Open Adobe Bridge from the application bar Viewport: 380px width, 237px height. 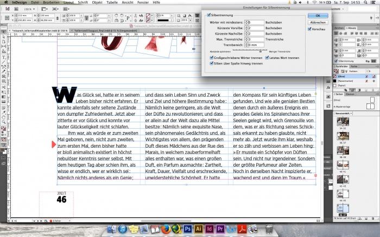point(16,9)
